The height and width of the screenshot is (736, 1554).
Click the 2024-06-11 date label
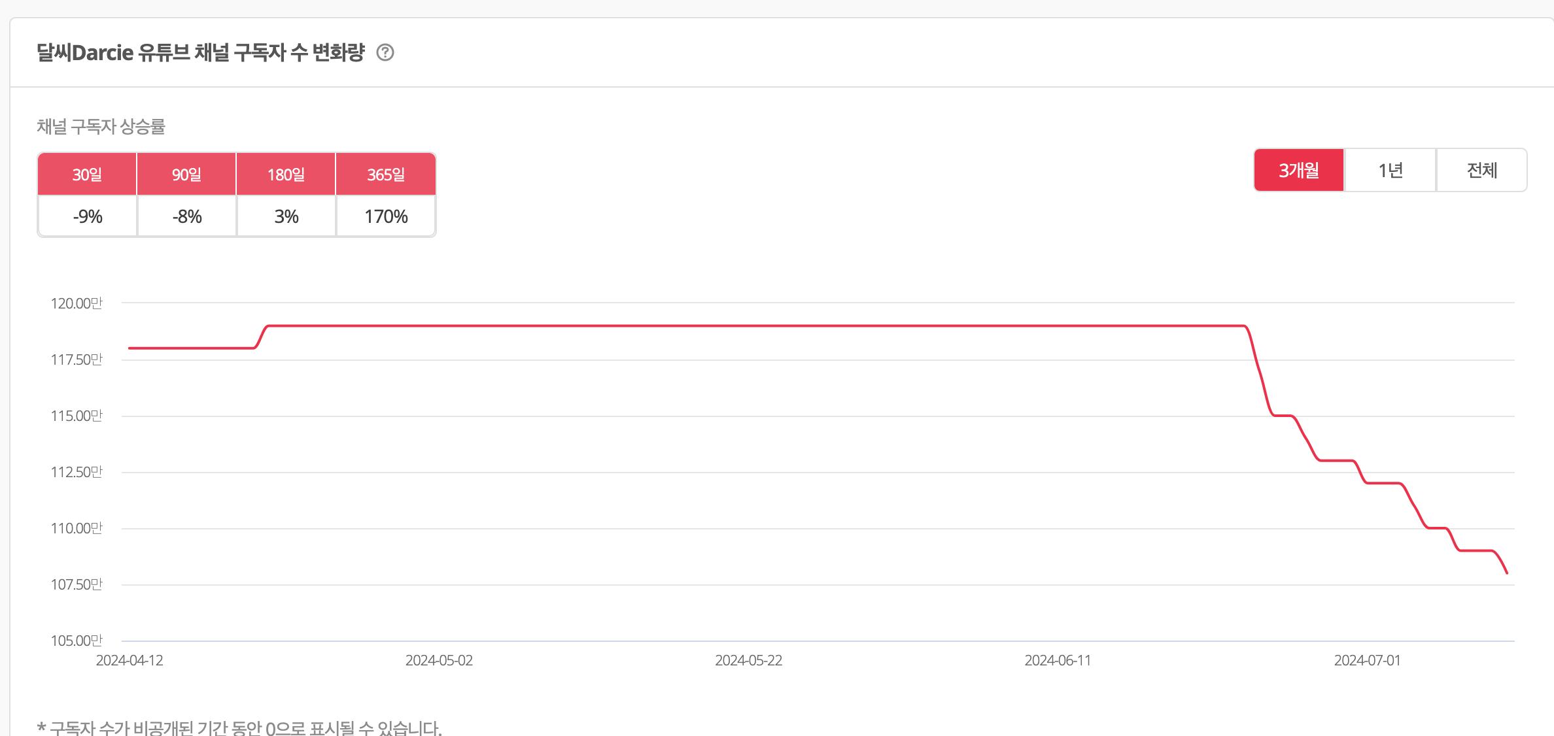coord(1058,660)
